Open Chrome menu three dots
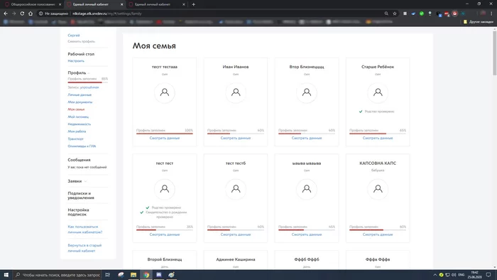Viewport: 497px width, 280px height. (491, 14)
